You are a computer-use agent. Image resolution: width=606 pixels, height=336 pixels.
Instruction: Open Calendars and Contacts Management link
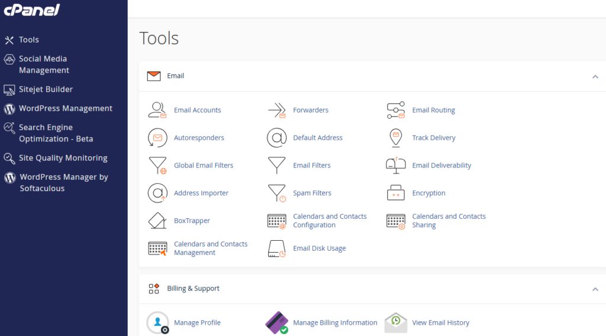pyautogui.click(x=211, y=248)
